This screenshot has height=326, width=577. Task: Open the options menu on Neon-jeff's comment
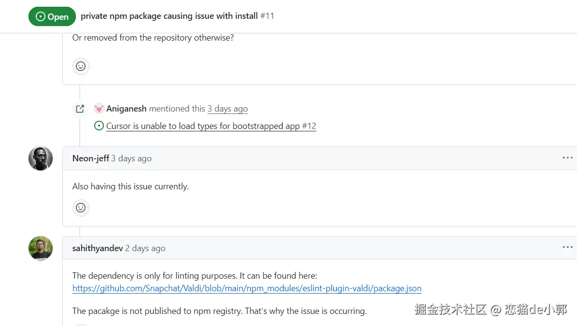coord(567,158)
